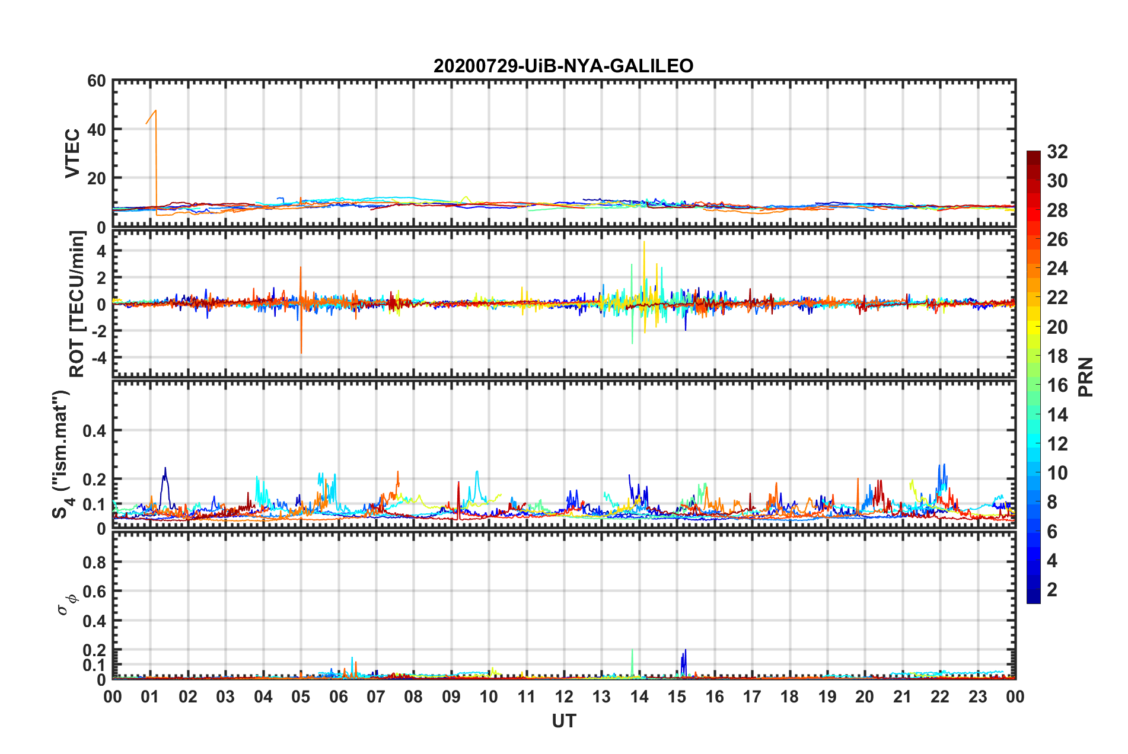Pick colorbar tick label 24

click(1057, 269)
